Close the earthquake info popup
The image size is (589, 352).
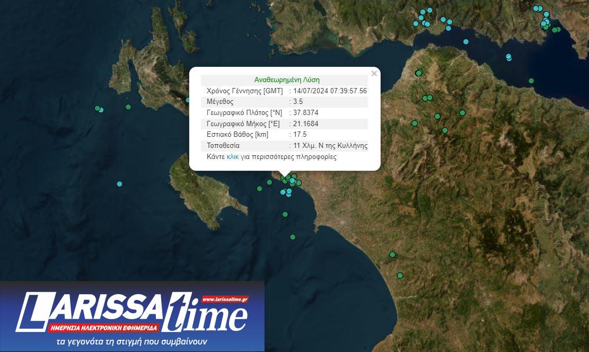click(x=374, y=74)
